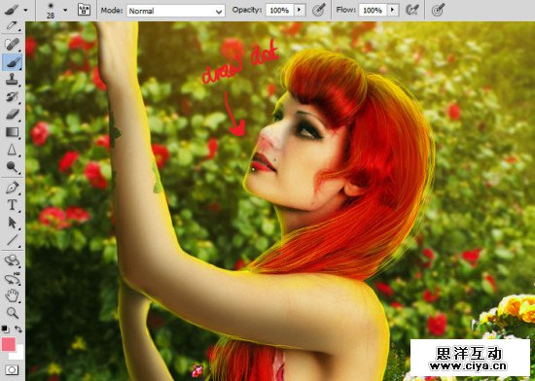Click the Flow 100% field

point(373,11)
